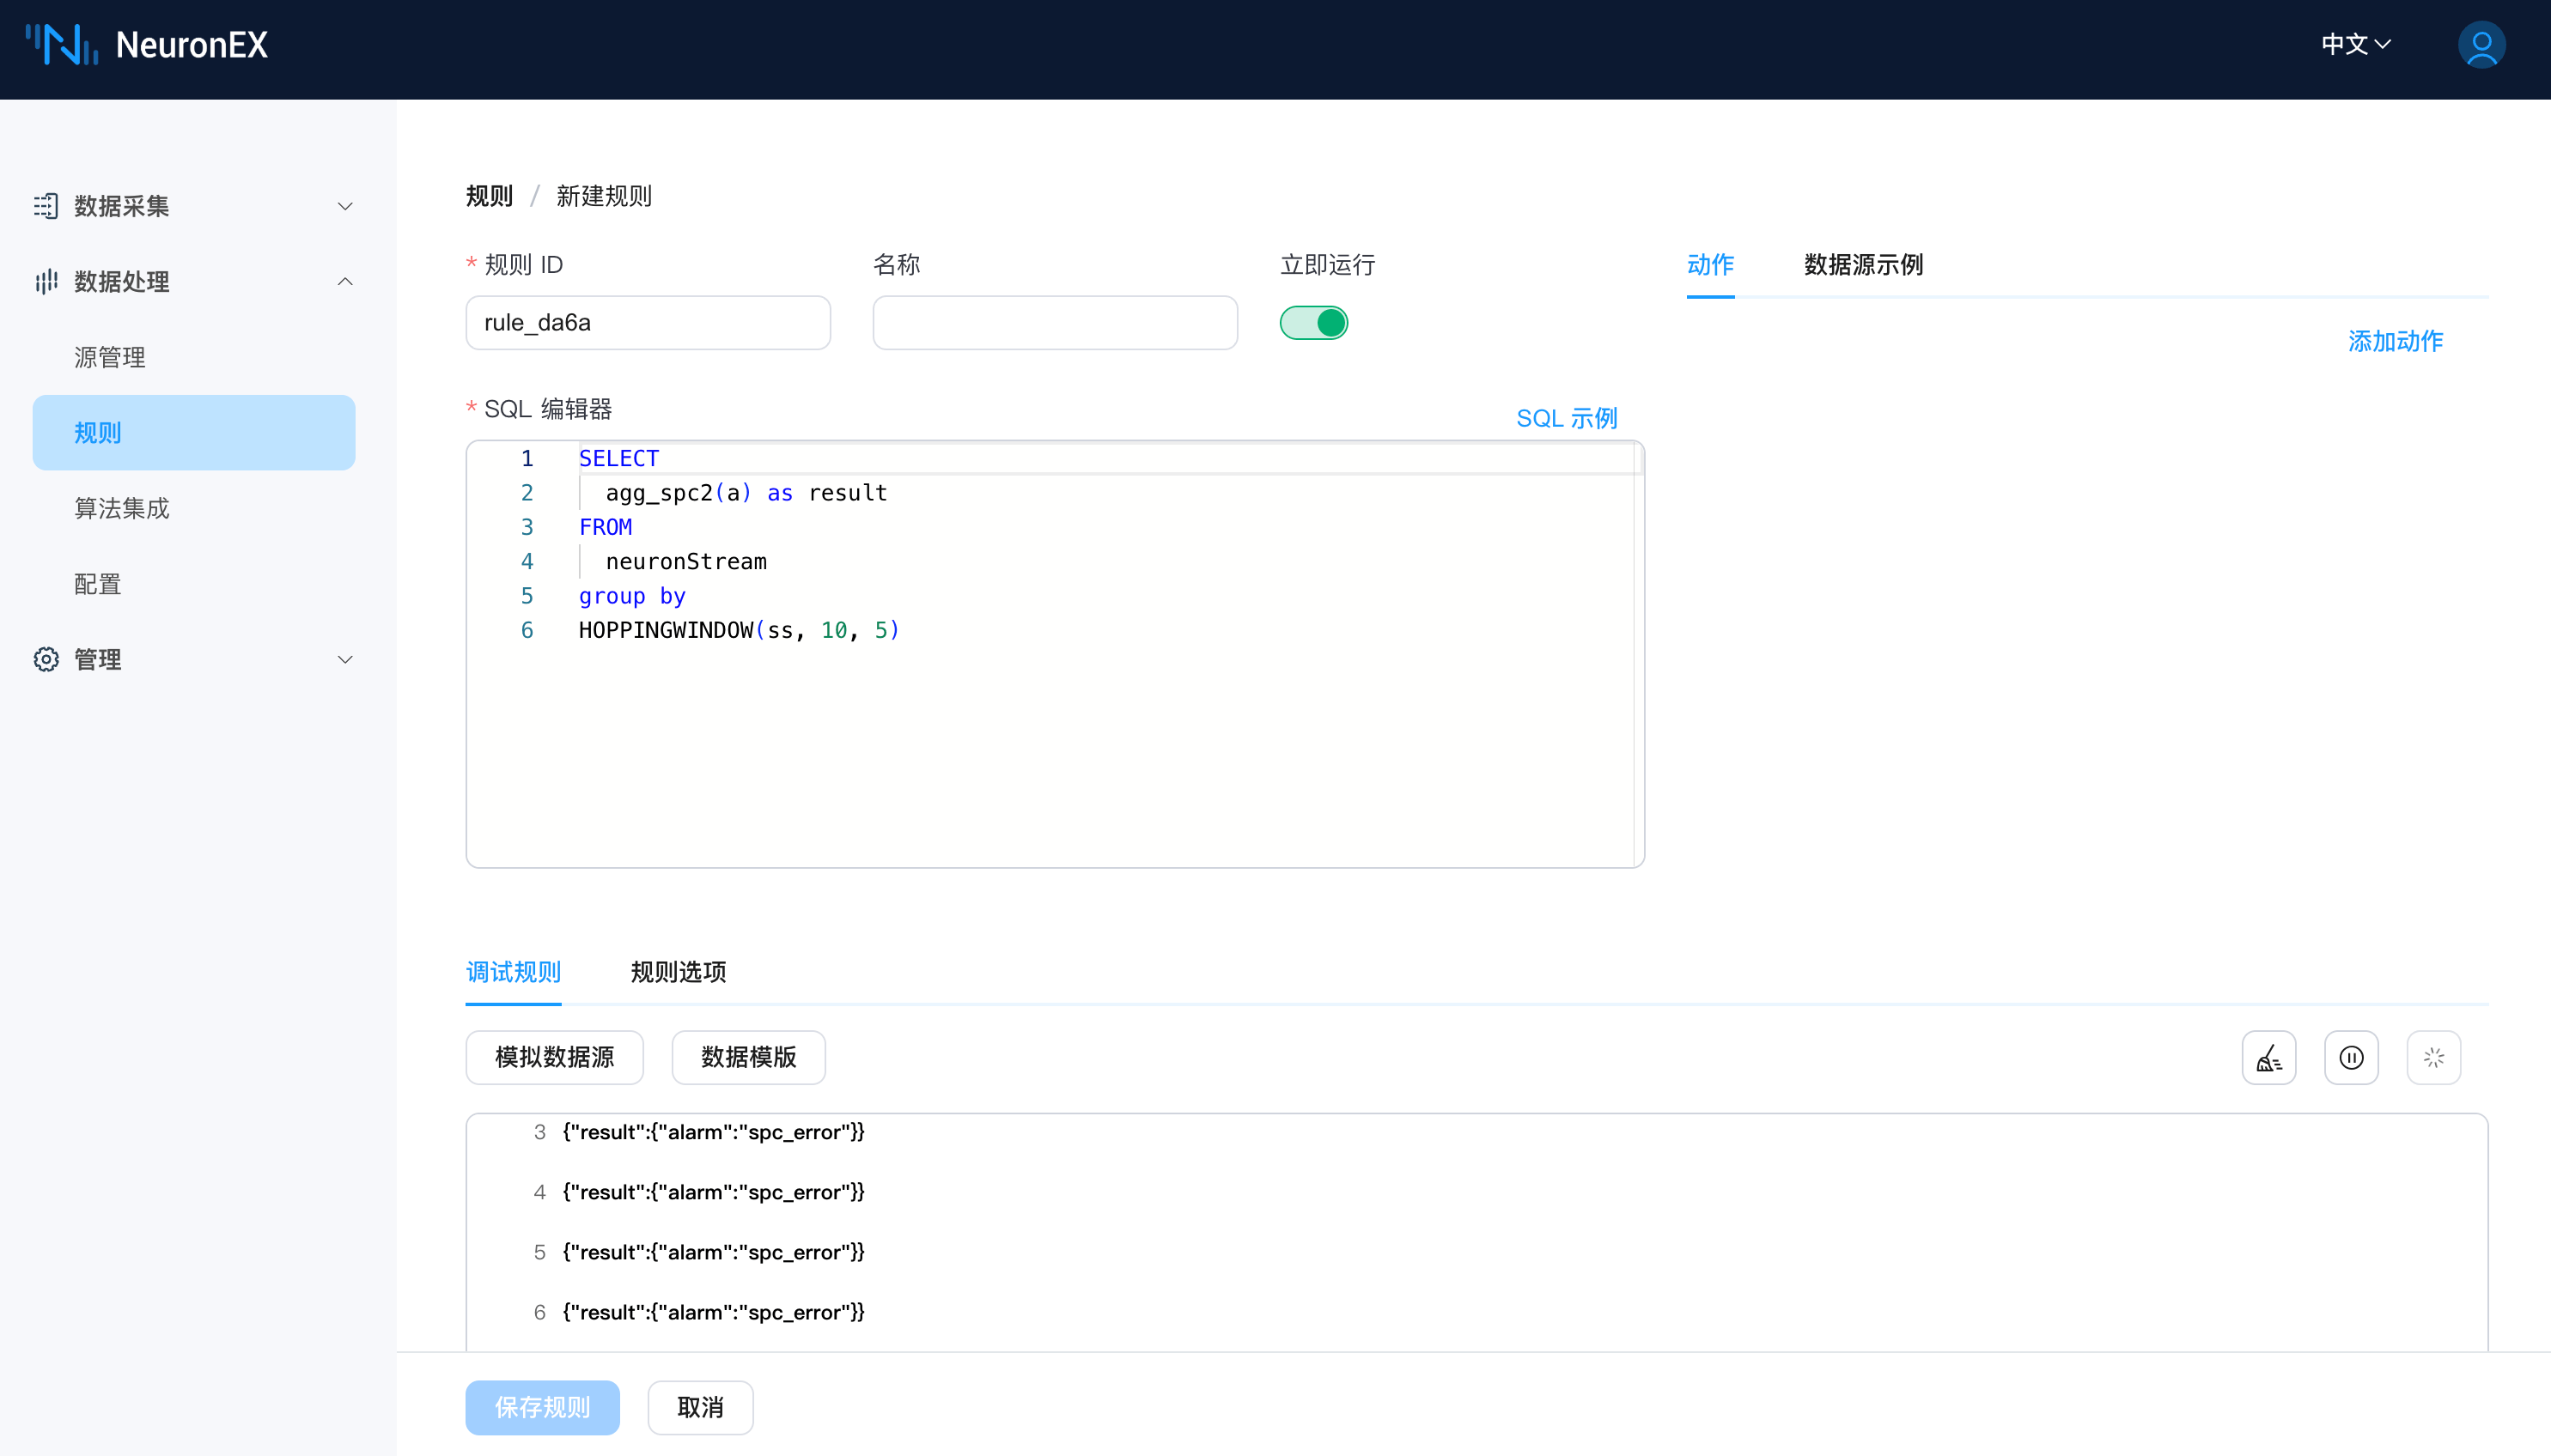
Task: Open the 中文 language dropdown
Action: [2355, 45]
